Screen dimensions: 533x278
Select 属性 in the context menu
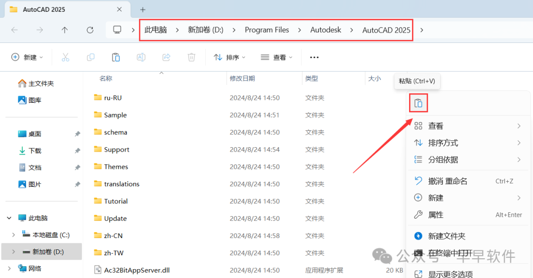436,215
